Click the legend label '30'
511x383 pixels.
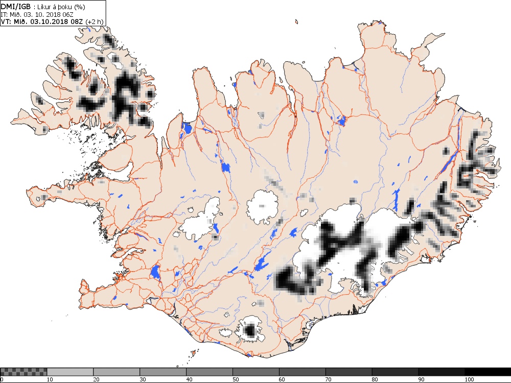click(x=143, y=379)
